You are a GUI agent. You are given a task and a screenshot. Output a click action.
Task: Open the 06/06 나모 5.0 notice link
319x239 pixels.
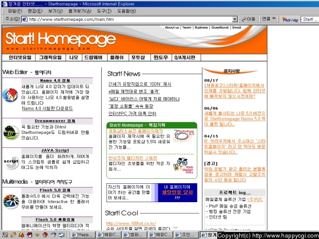pyautogui.click(x=235, y=119)
